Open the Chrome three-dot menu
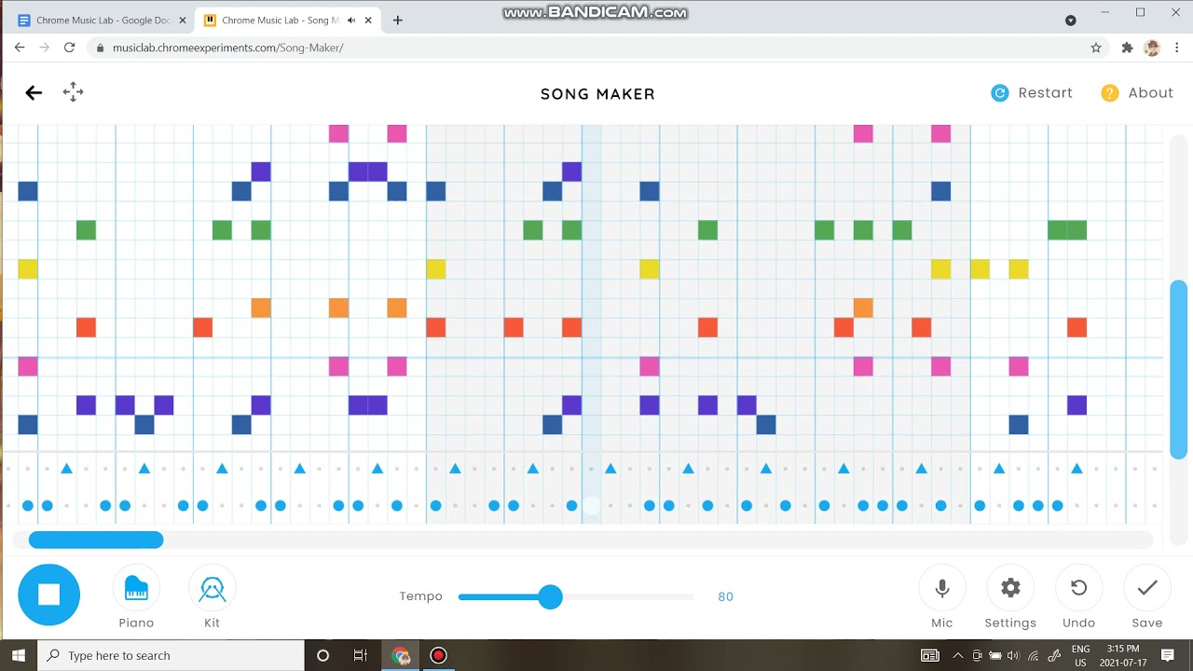This screenshot has height=671, width=1193. tap(1177, 48)
